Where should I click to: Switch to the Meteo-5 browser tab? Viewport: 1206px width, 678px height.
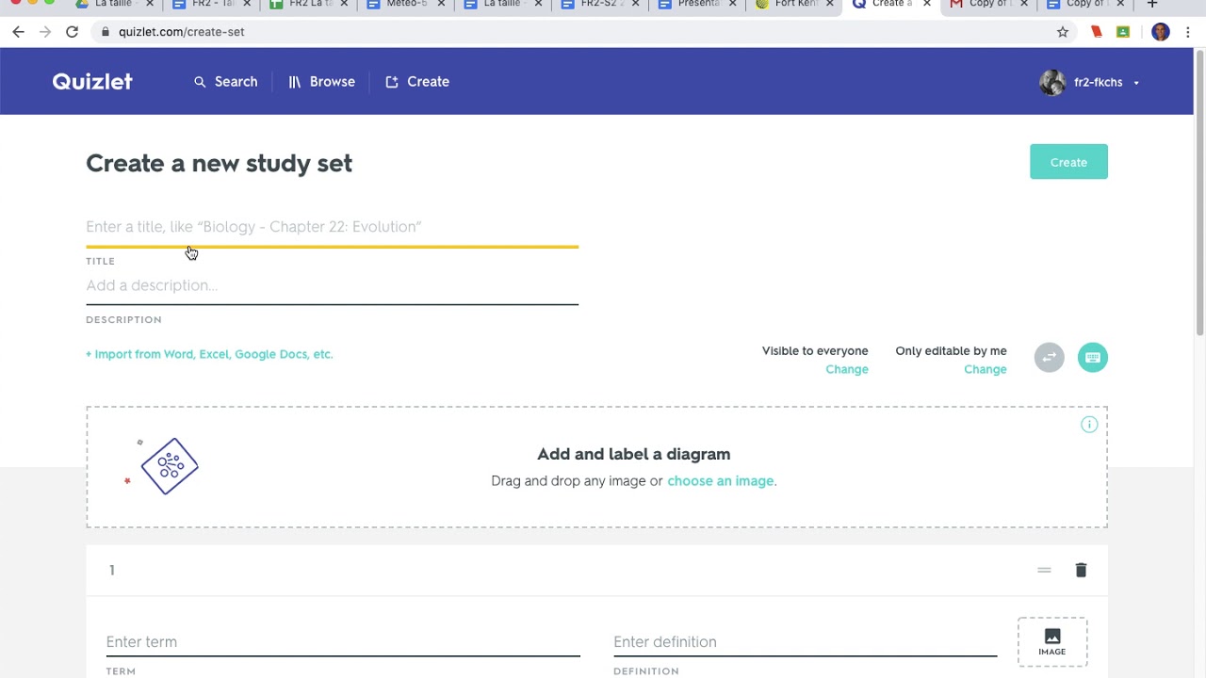click(x=405, y=5)
